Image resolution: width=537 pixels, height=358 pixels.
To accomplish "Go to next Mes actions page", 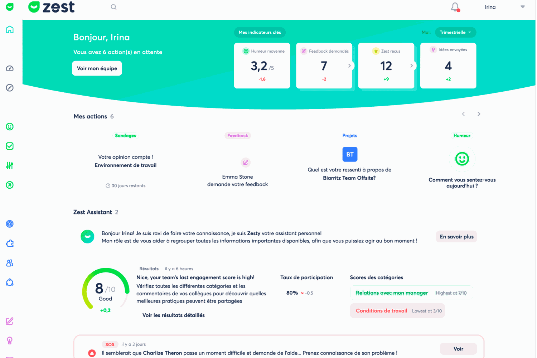I will [x=479, y=114].
